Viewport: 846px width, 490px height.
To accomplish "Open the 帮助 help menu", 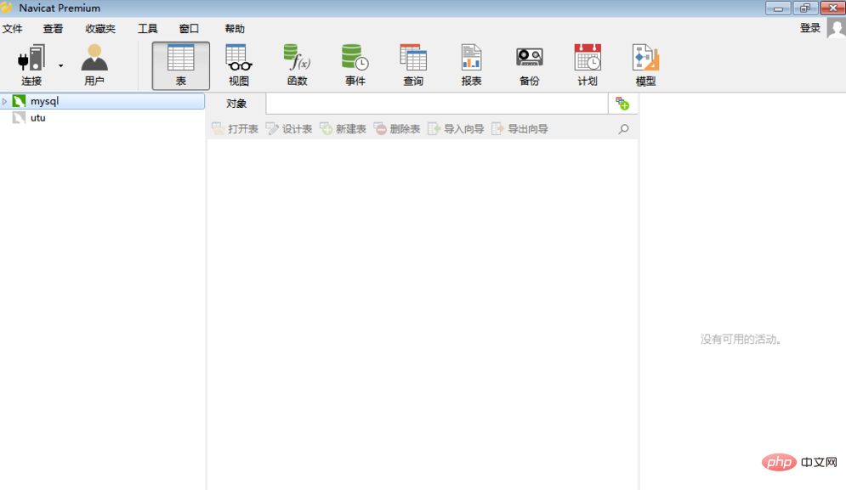I will click(235, 29).
